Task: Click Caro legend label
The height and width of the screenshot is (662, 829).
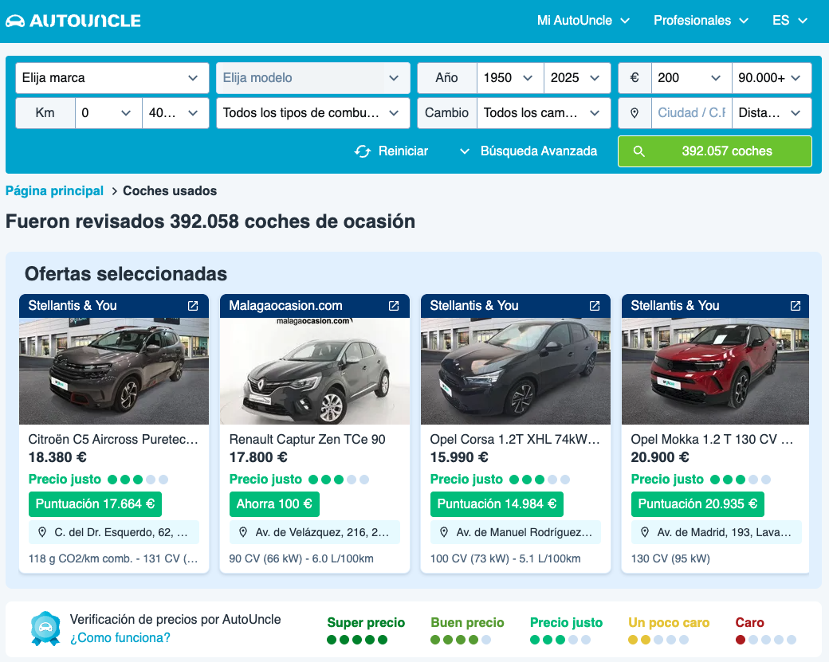Action: (750, 623)
